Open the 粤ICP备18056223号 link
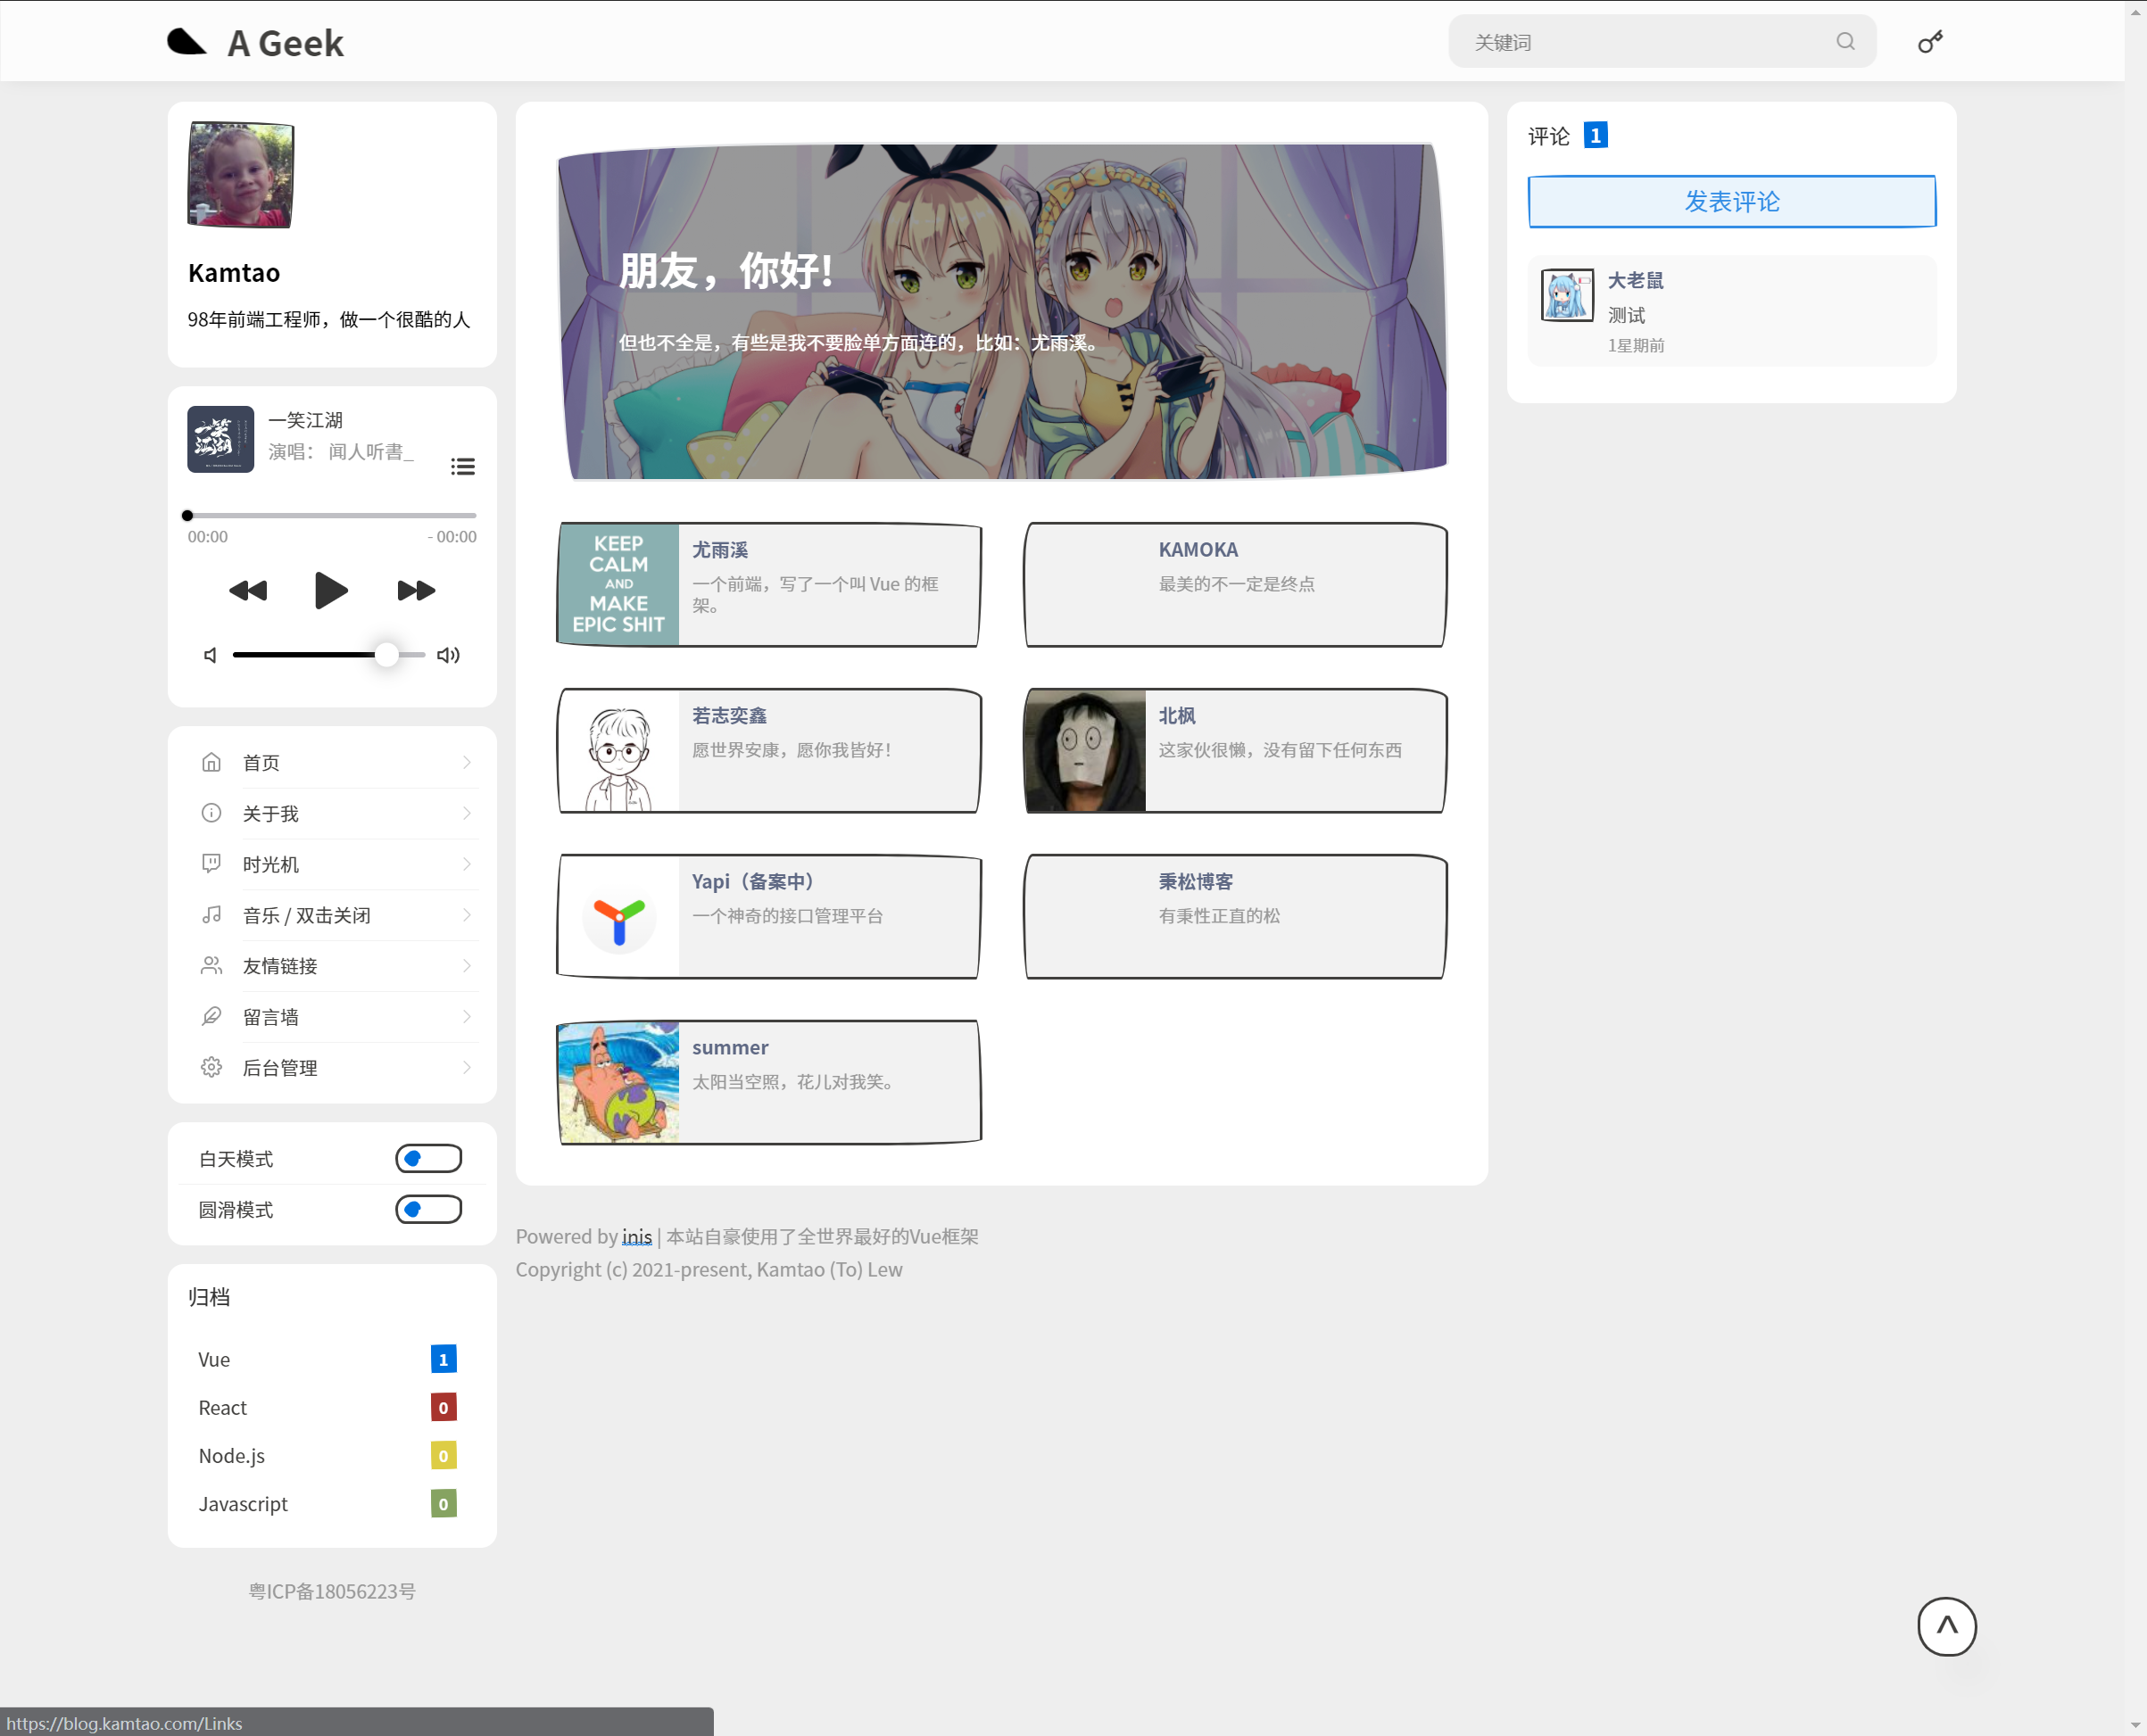Image resolution: width=2147 pixels, height=1736 pixels. (332, 1591)
